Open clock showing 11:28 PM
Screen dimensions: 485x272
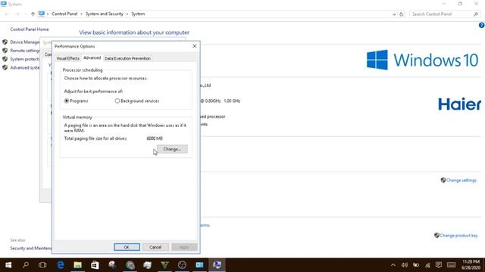tap(471, 265)
